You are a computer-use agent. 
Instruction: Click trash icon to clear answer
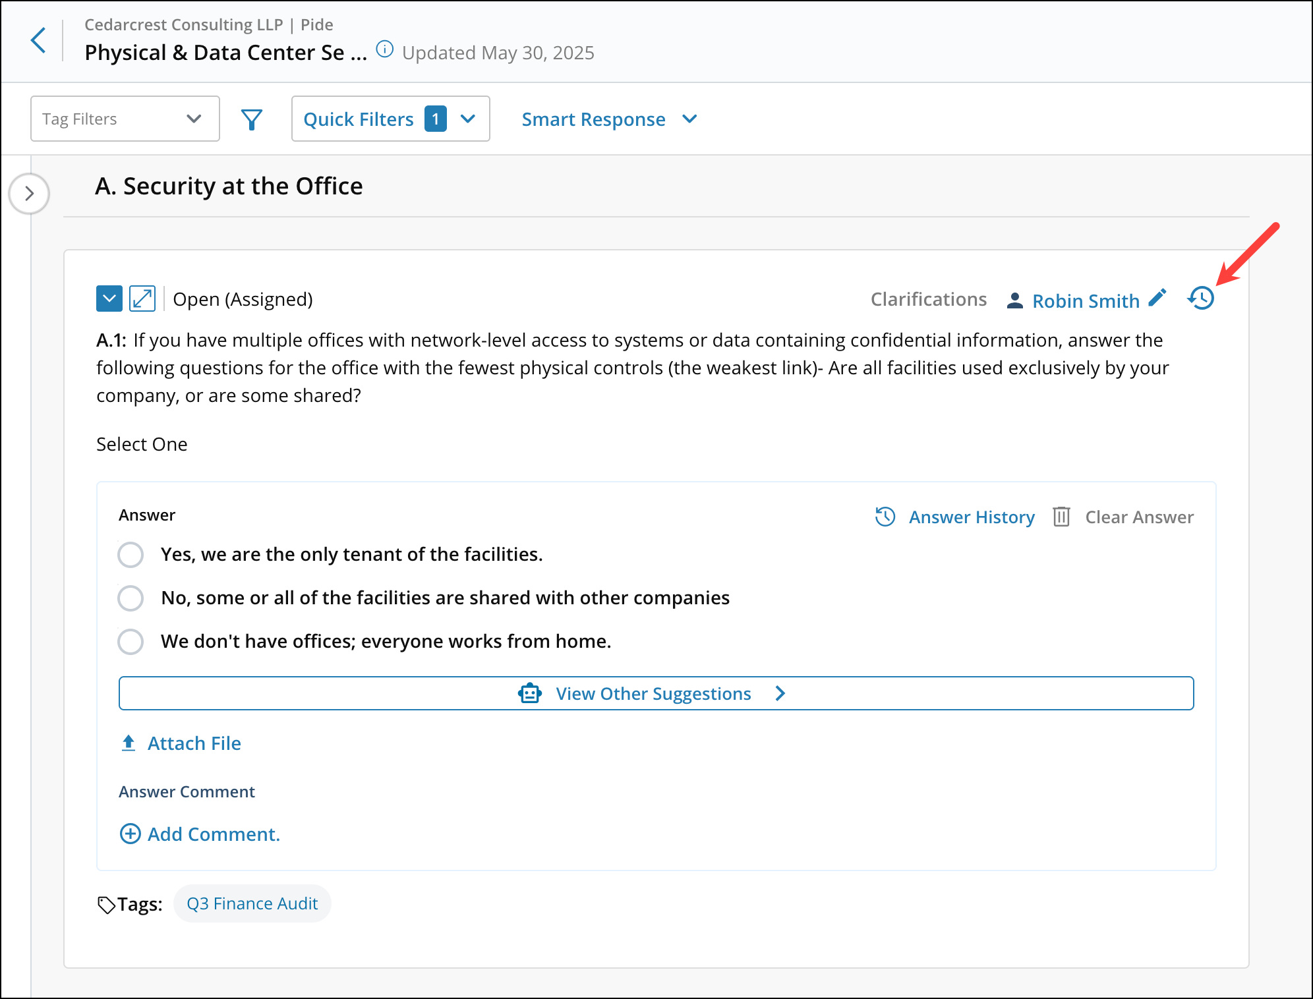(x=1061, y=517)
